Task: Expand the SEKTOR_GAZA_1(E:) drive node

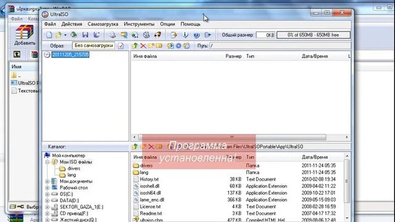Action: pos(47,207)
